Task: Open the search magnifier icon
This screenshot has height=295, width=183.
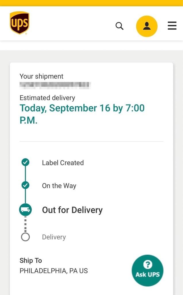Action: [120, 26]
